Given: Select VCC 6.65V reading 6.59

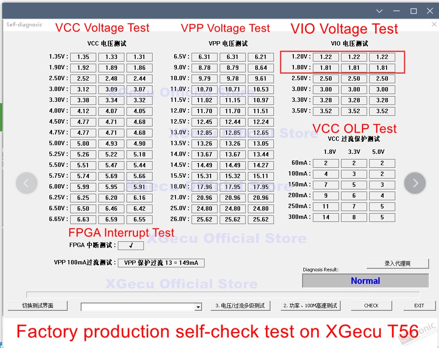Looking at the screenshot, I should 111,219.
